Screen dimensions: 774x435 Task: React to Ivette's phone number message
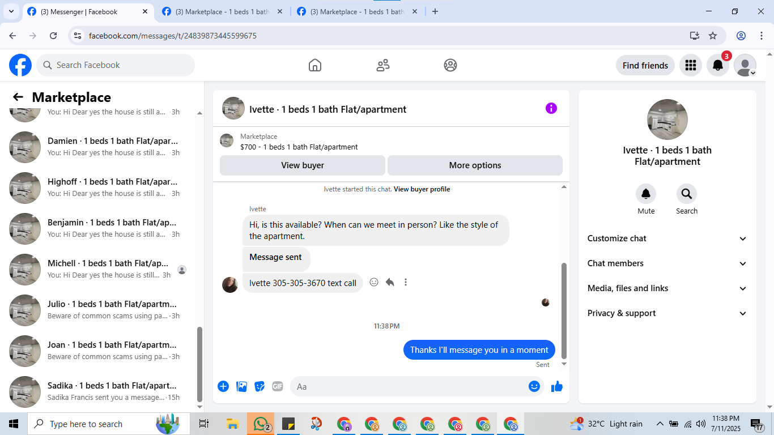374,282
